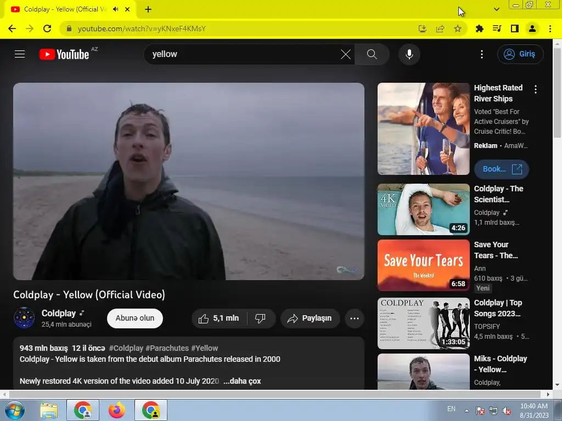Dislike the Coldplay Yellow video

261,318
